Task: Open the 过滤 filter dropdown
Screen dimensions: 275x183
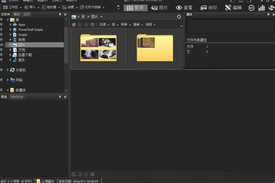Action: click(103, 24)
